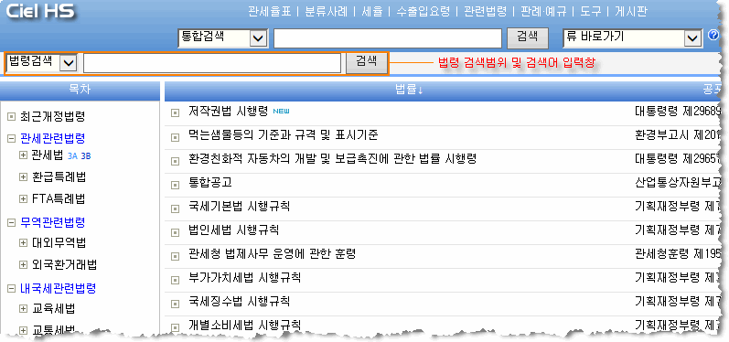Click 검색 button next to 법령검색 field
Image resolution: width=729 pixels, height=342 pixels.
pyautogui.click(x=367, y=62)
